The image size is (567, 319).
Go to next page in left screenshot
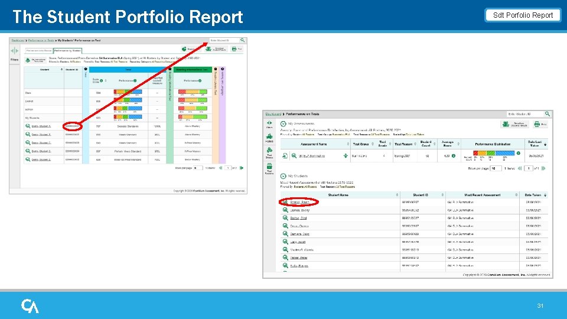pos(242,168)
